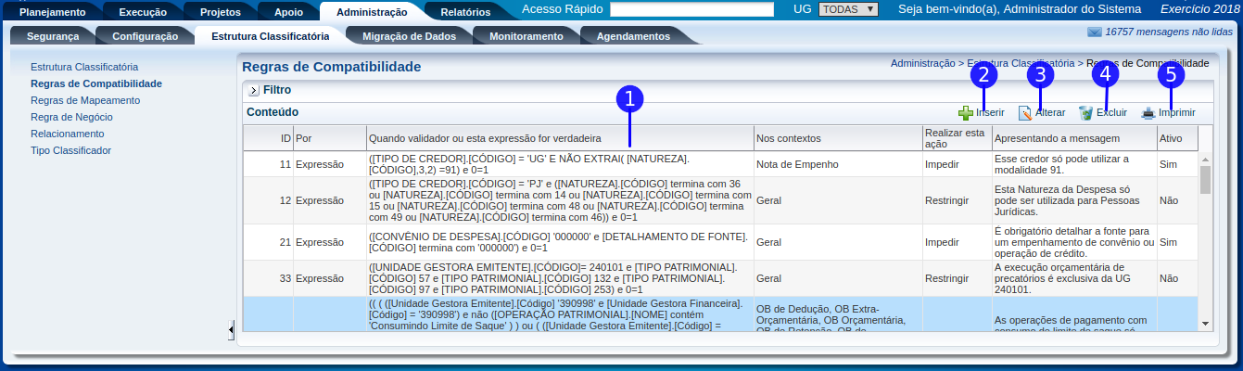This screenshot has height=371, width=1243.
Task: Expand the Filtro section
Action: (x=253, y=91)
